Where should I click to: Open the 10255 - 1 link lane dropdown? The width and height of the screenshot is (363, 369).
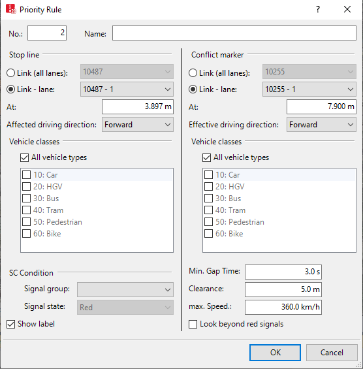tap(309, 89)
